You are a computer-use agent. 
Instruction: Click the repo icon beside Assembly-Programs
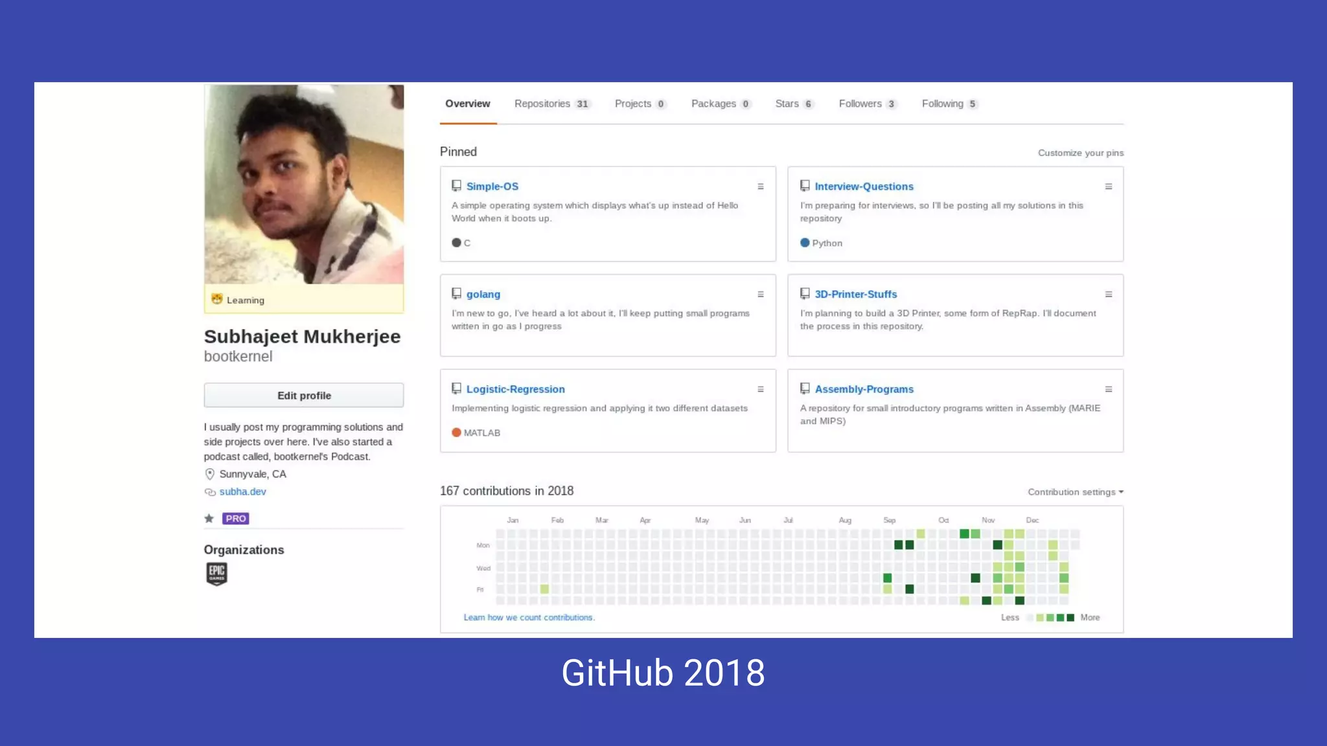pyautogui.click(x=805, y=389)
